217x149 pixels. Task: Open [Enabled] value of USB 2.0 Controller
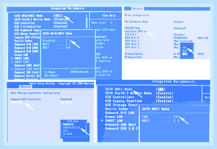coord(61,26)
